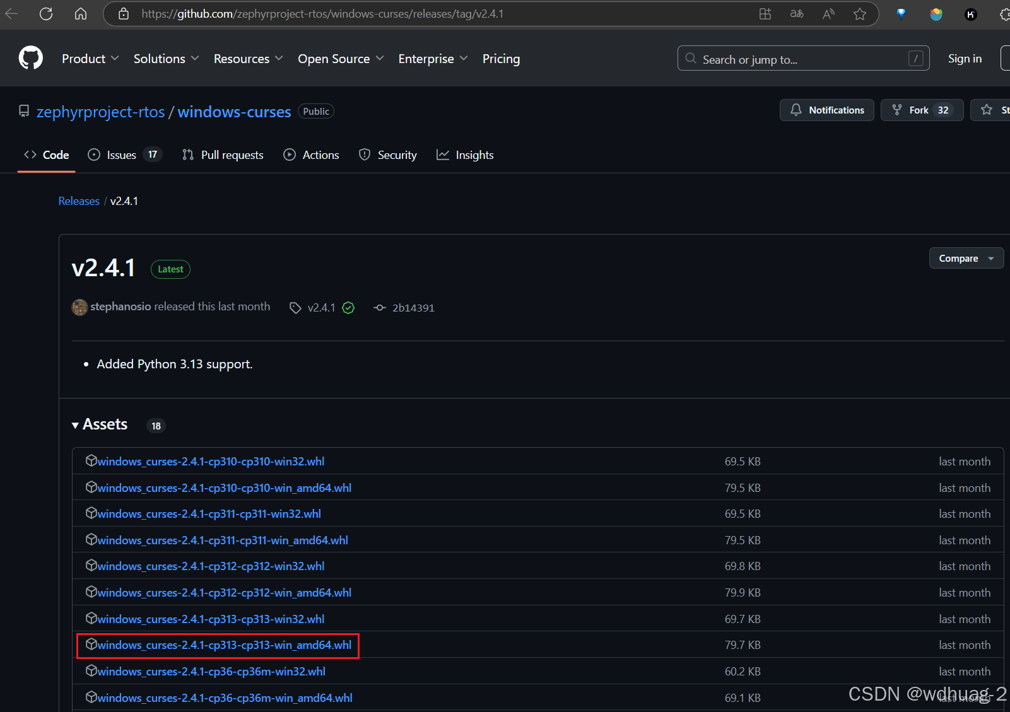The image size is (1010, 712).
Task: Add page to favorites star icon
Action: 860,13
